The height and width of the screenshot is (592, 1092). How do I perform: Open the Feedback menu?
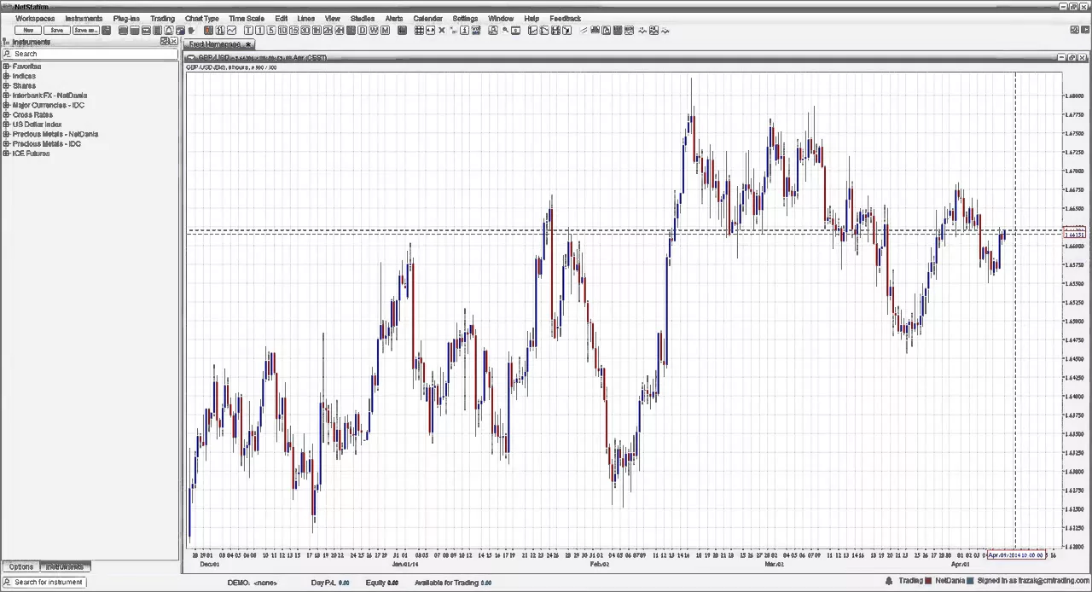[x=566, y=18]
